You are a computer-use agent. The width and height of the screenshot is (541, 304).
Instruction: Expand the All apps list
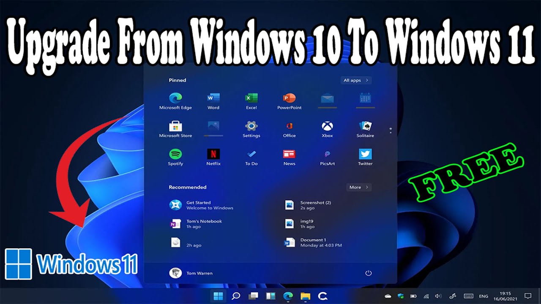coord(356,80)
